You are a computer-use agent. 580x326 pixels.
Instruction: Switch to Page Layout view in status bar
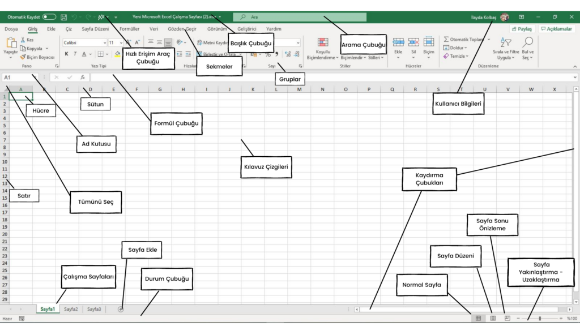(x=493, y=319)
